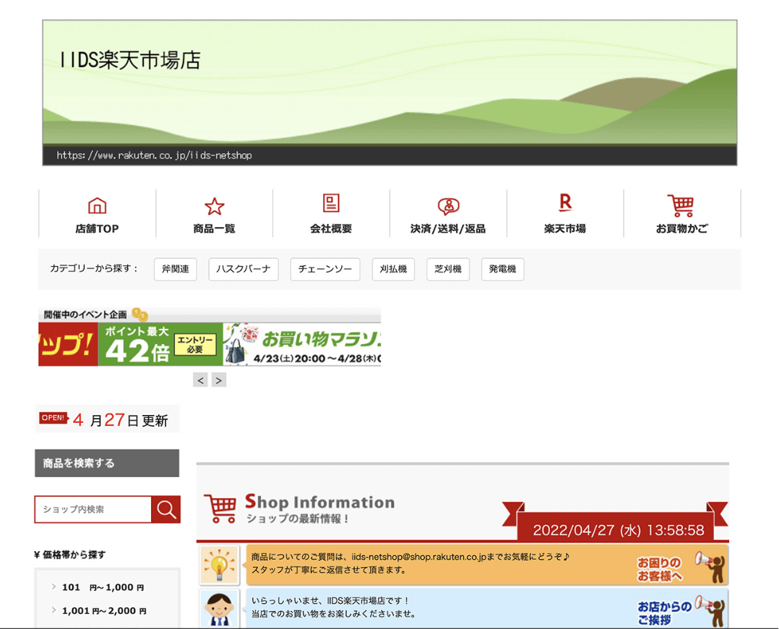Click 価格帯から探す heading
The height and width of the screenshot is (629, 779).
70,555
